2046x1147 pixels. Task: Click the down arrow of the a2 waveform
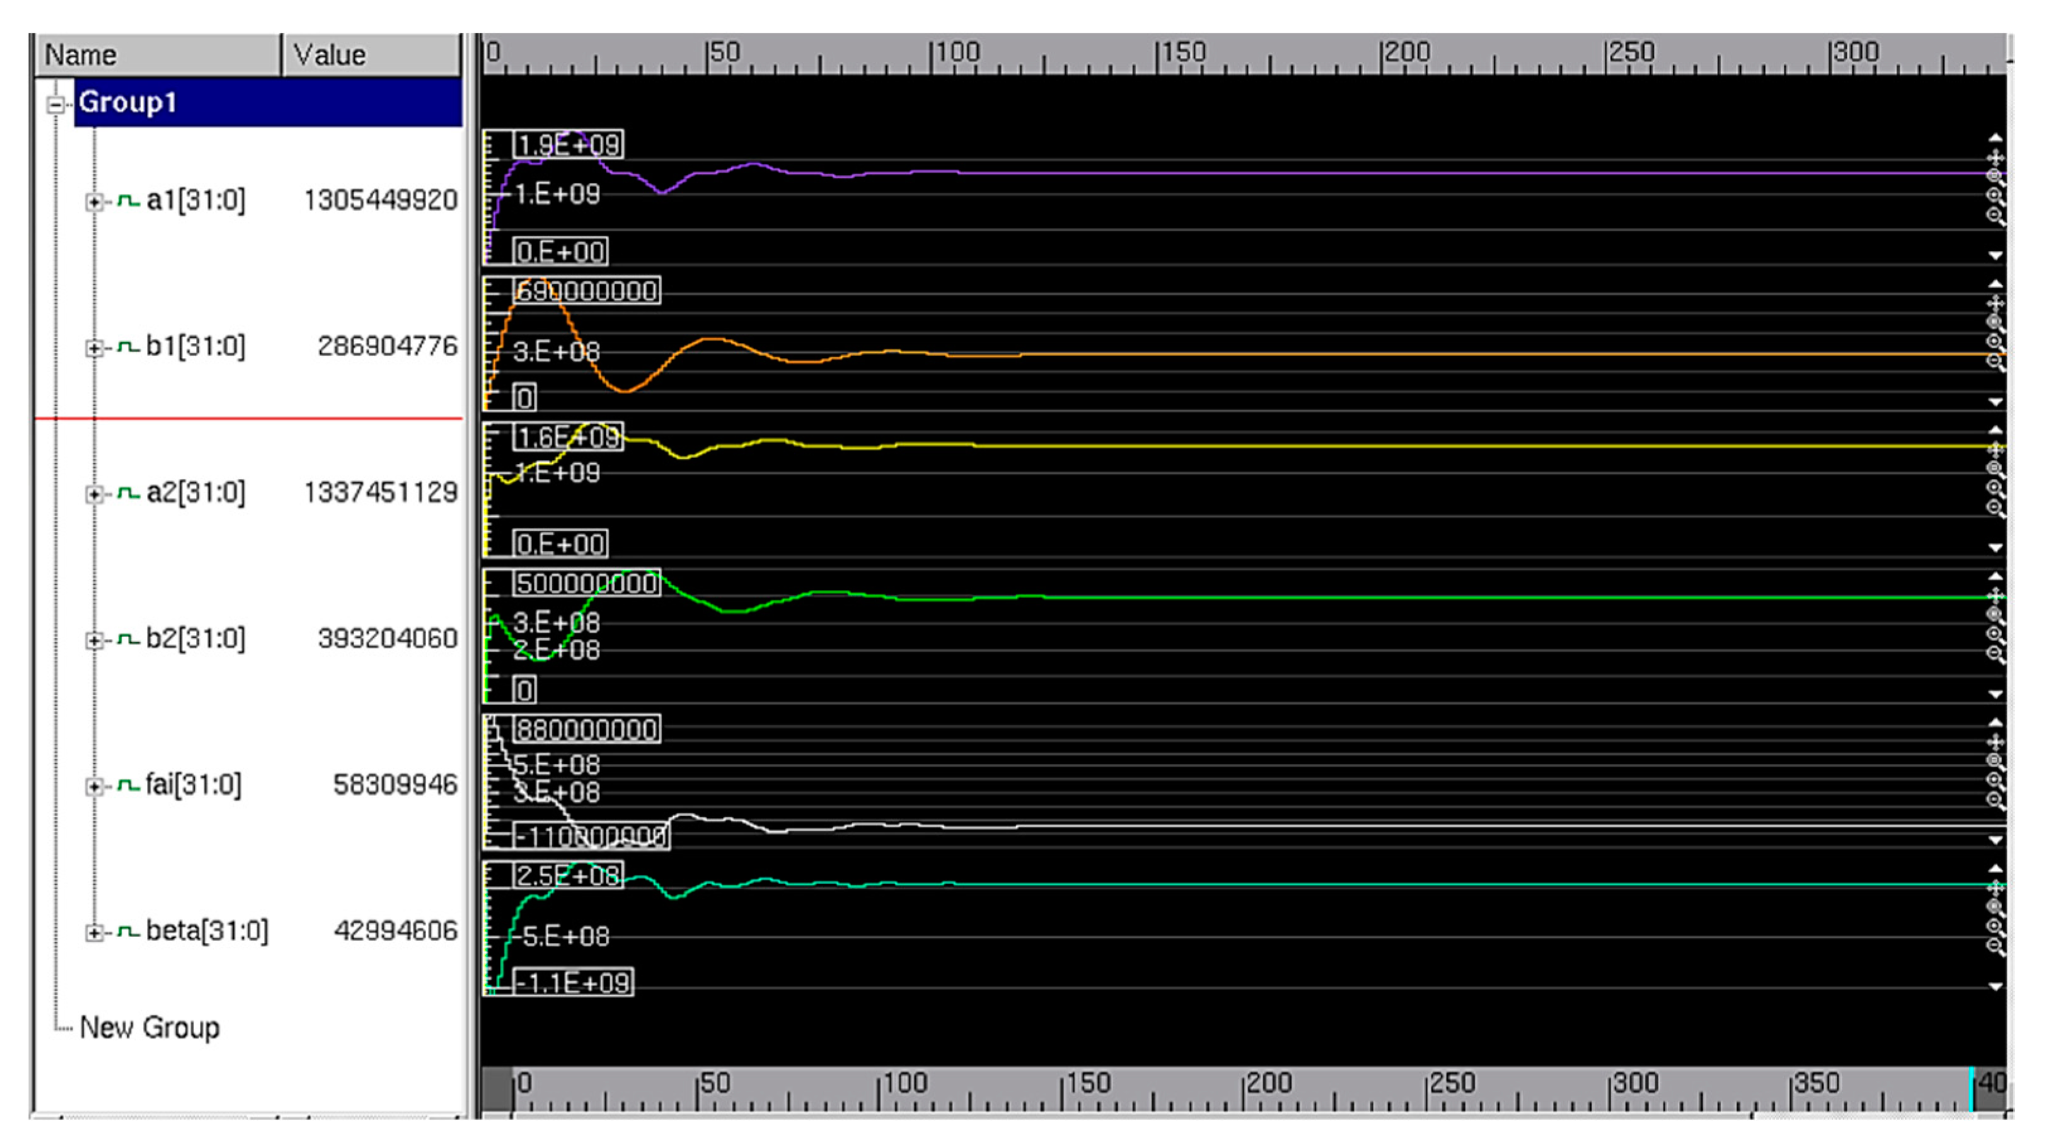(x=1995, y=547)
